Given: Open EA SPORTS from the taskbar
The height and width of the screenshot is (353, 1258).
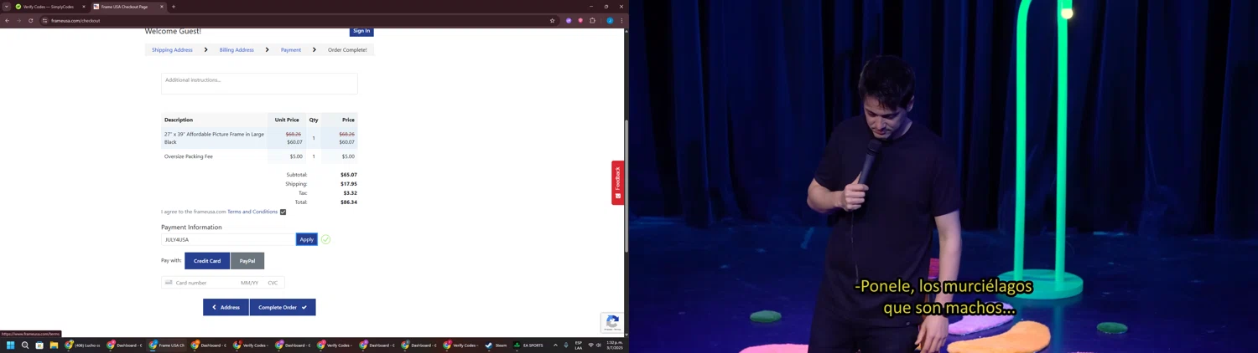Looking at the screenshot, I should coord(528,345).
